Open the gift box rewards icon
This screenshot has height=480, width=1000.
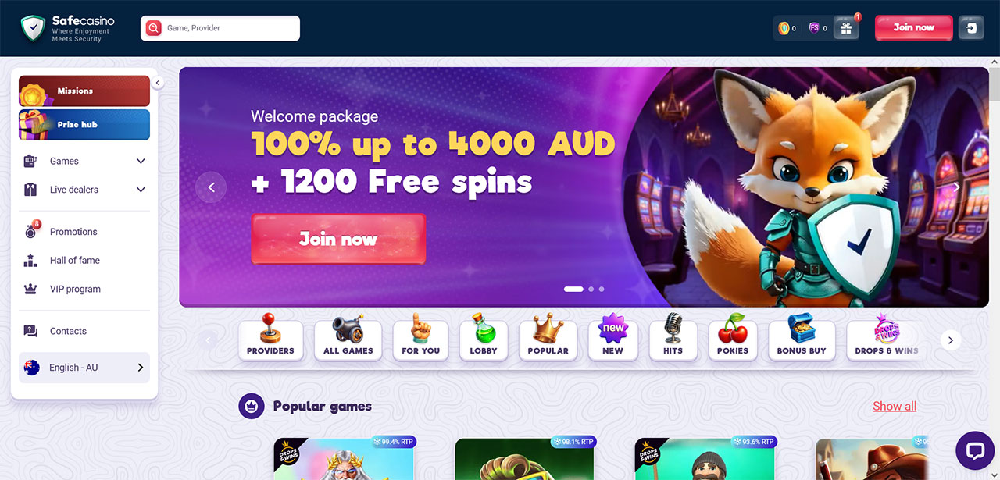pos(846,28)
